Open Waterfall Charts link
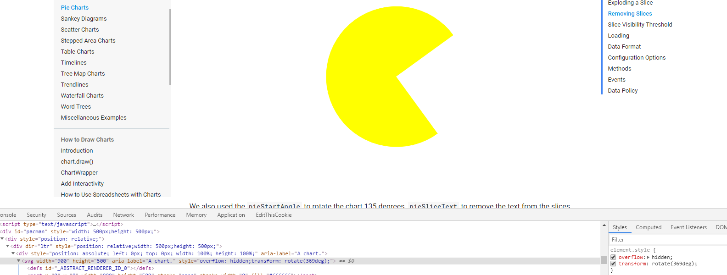Image resolution: width=727 pixels, height=275 pixels. point(82,96)
